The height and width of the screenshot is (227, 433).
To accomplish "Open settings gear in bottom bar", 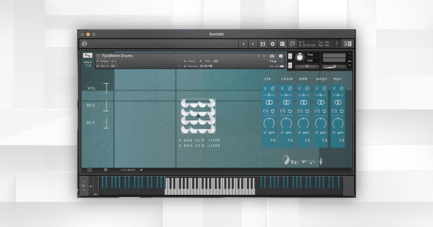I will click(x=105, y=170).
